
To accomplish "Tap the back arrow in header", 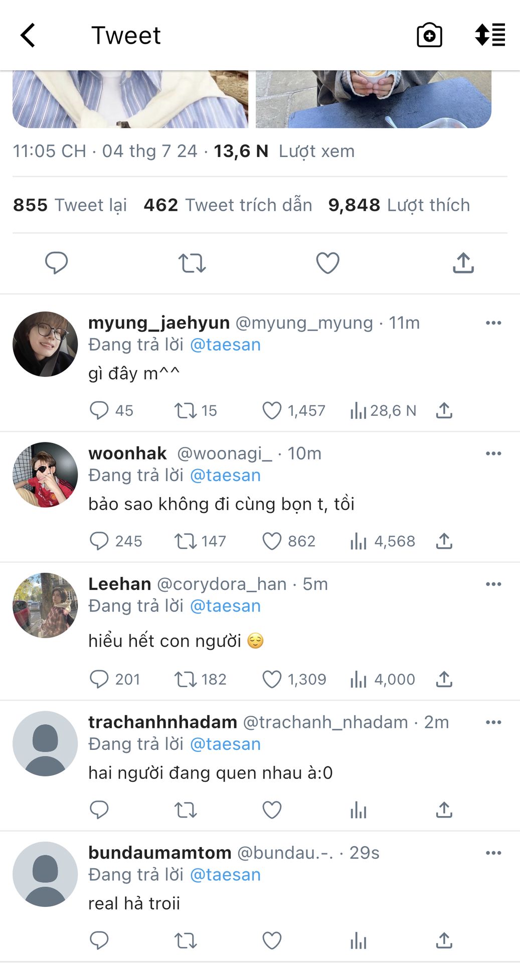I will [x=28, y=36].
